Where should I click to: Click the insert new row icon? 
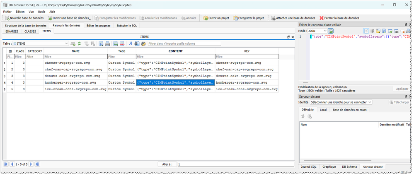point(115,43)
